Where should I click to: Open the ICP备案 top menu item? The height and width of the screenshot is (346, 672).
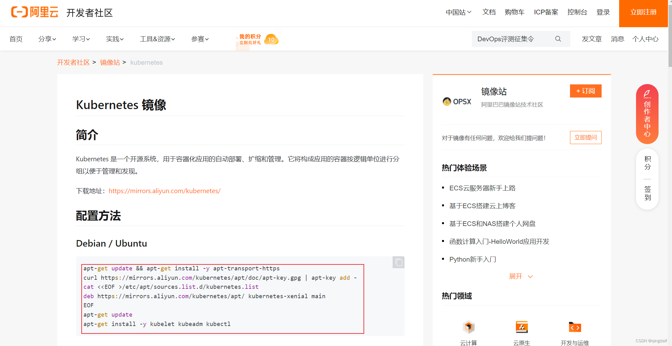click(x=546, y=12)
